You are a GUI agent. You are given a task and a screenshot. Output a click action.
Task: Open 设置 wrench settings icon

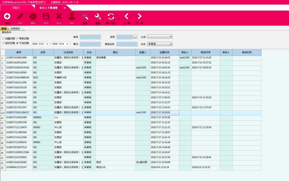point(98,16)
